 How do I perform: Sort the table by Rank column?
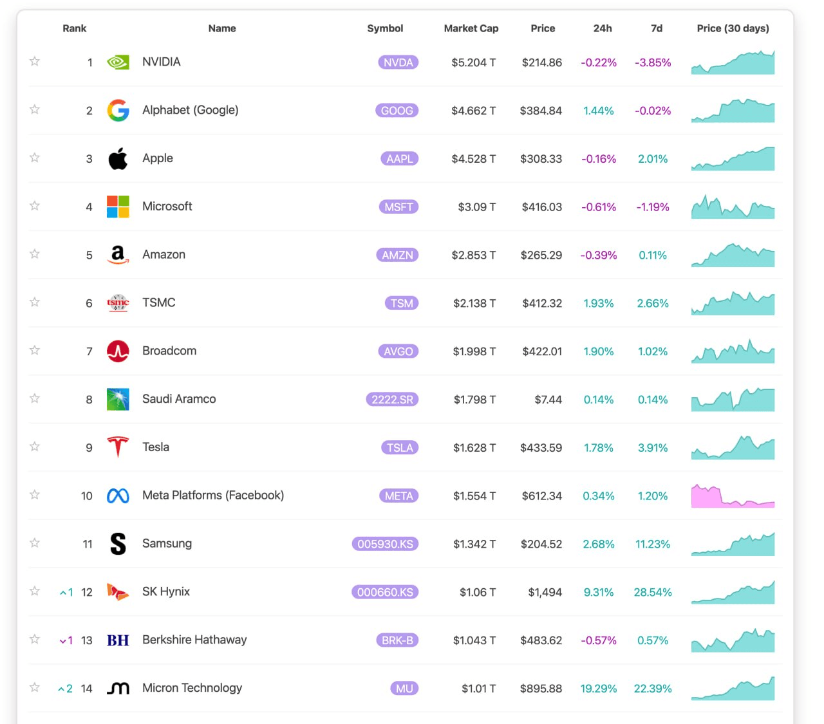[x=75, y=28]
